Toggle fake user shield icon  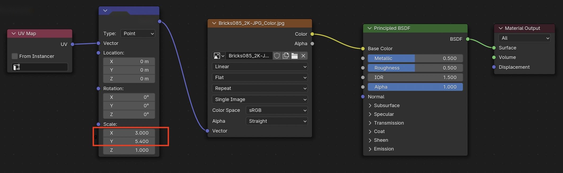(277, 56)
